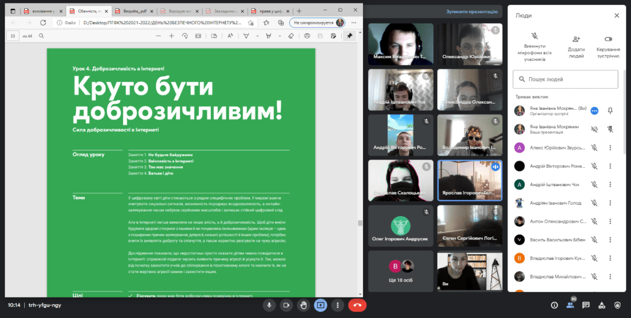This screenshot has height=318, width=631.
Task: Click 'Зупинити презентацію' to stop presenting
Action: pos(472,11)
